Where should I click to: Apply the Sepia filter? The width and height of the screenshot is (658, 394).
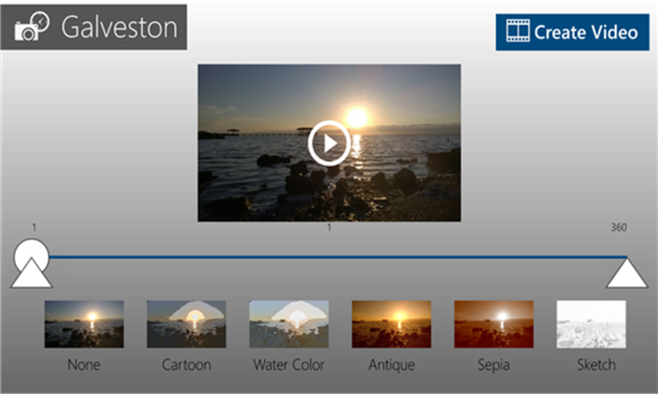494,325
